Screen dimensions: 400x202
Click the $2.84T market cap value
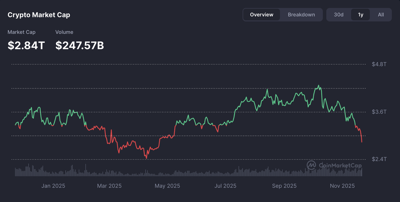click(x=26, y=45)
